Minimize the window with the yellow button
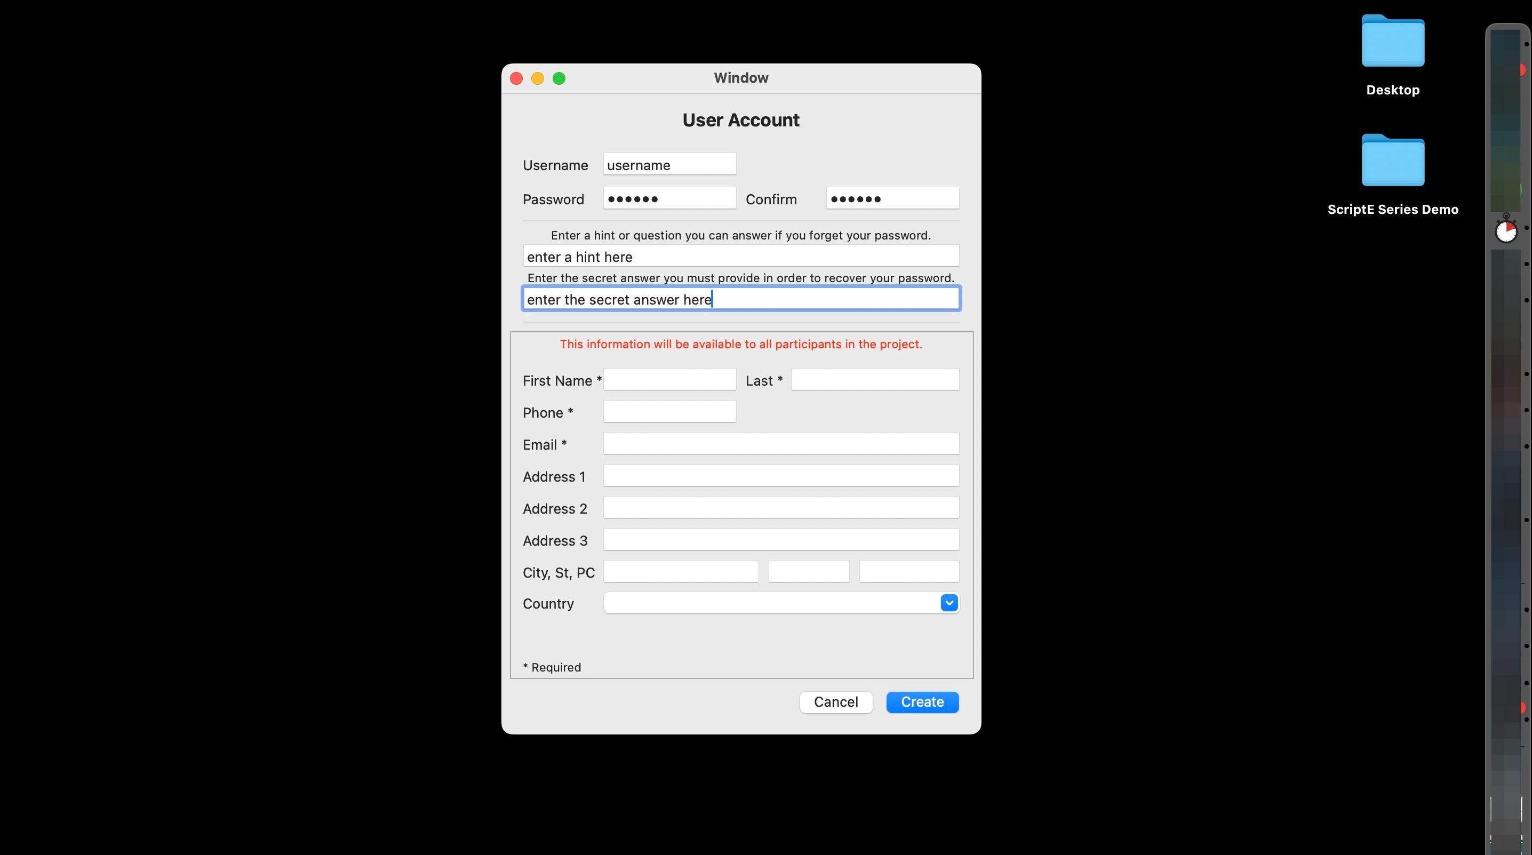 click(538, 78)
